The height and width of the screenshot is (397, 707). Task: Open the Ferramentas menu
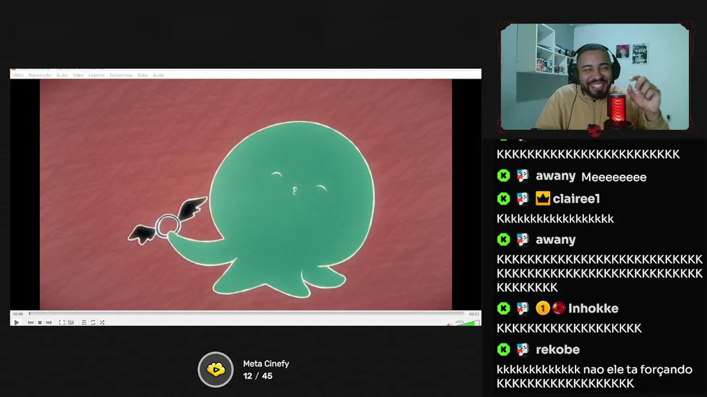121,75
